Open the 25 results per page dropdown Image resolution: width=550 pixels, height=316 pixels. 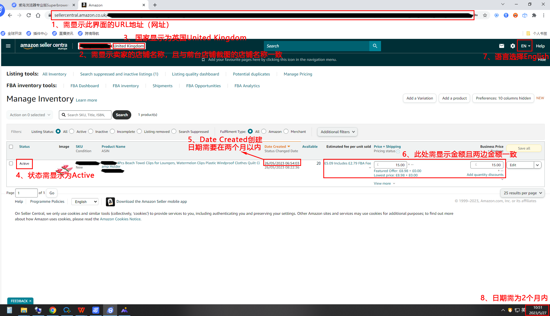522,193
